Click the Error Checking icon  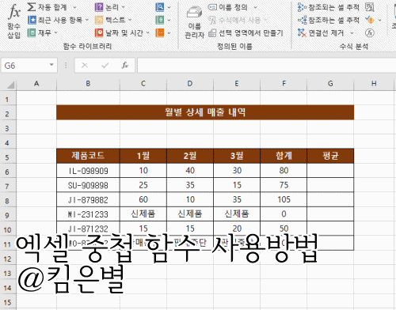(370, 20)
